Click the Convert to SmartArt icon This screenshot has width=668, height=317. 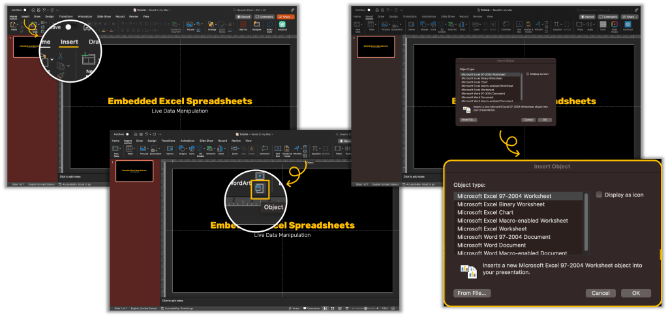[x=175, y=28]
